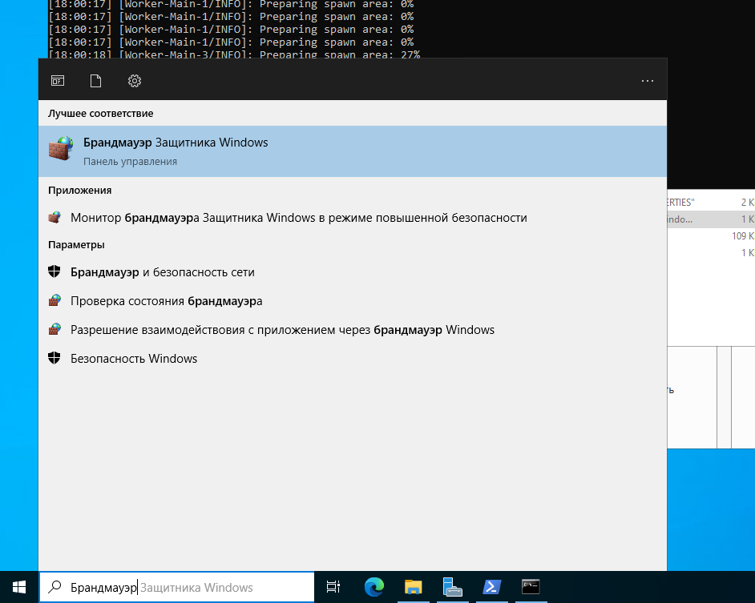The image size is (755, 603).
Task: Open File Explorer from the taskbar
Action: pos(413,587)
